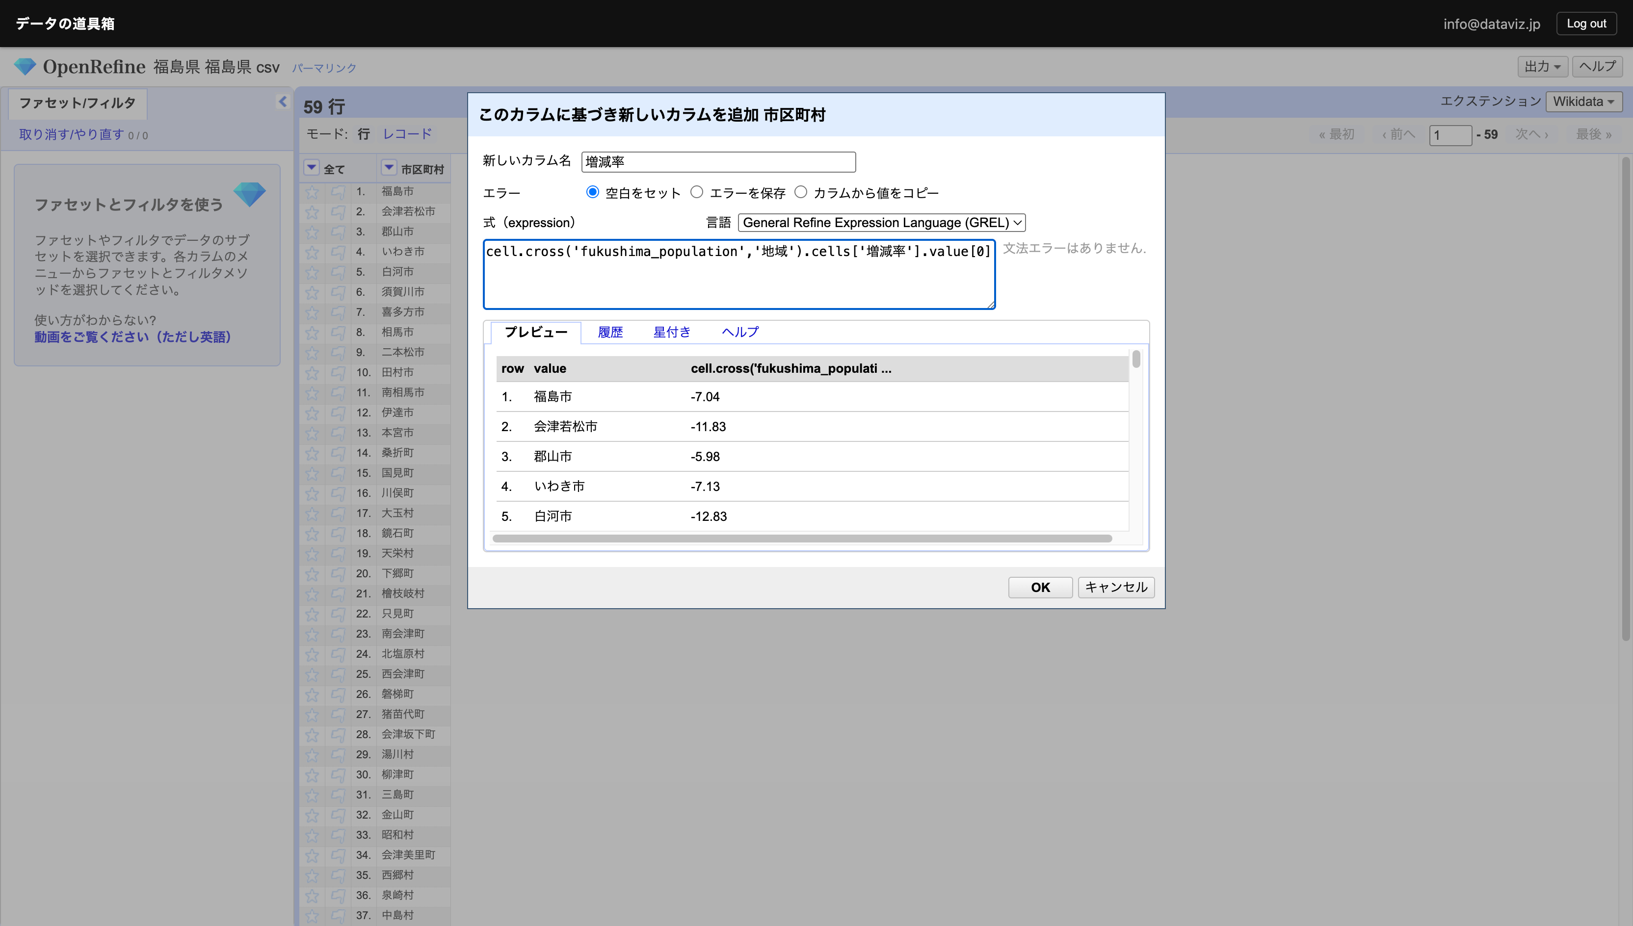Click the キャンセル button

[x=1115, y=587]
